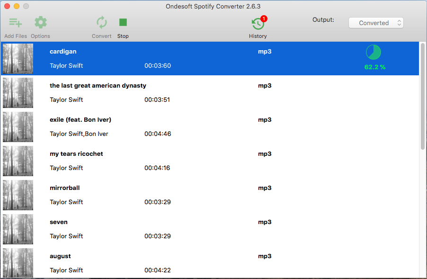This screenshot has height=279, width=427.
Task: Click the duration 00:04:22 for august
Action: tap(158, 270)
